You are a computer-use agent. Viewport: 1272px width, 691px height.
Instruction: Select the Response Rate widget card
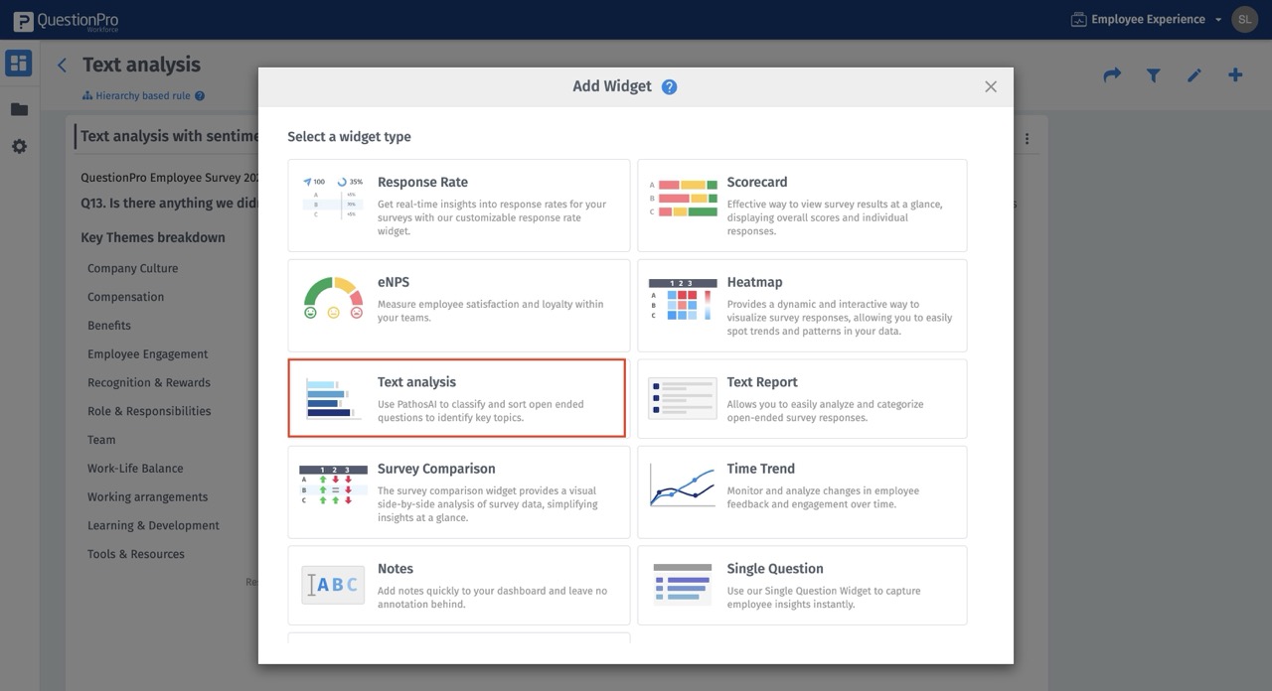459,206
